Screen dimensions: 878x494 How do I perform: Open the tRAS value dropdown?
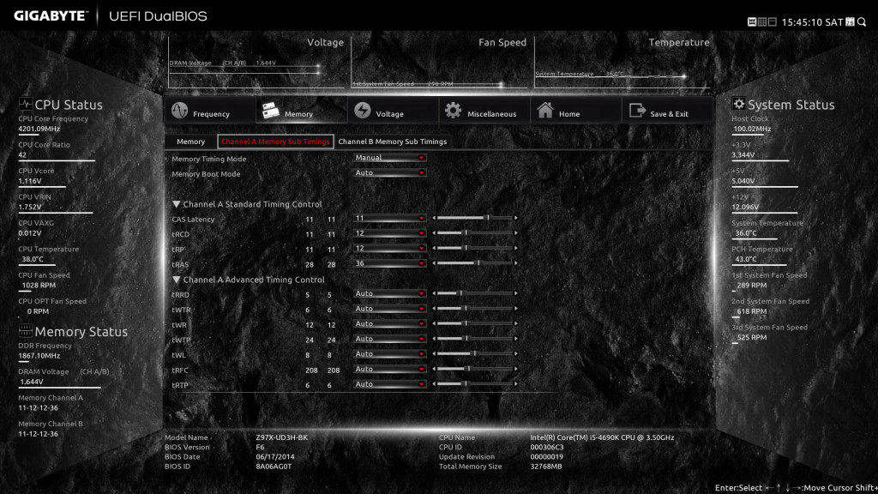tap(390, 263)
